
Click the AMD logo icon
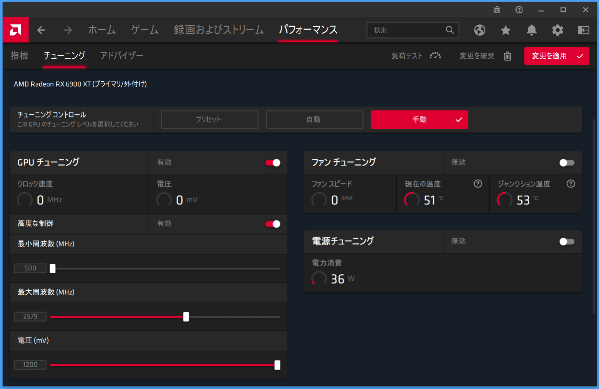click(x=16, y=30)
